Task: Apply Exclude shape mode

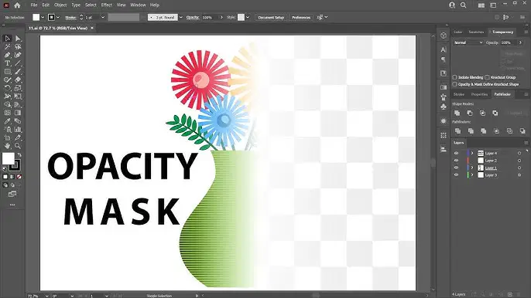Action: (x=495, y=113)
